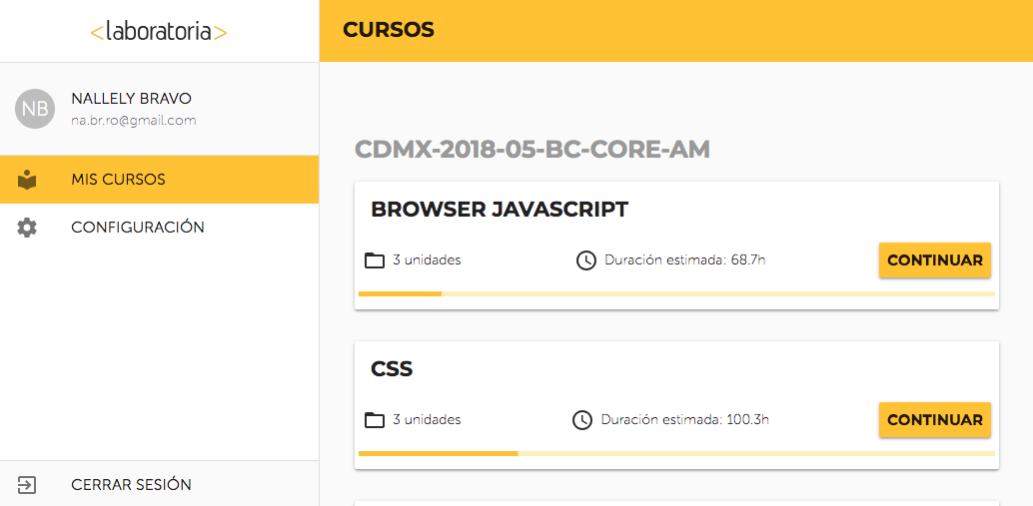
Task: Click the folder icon in Browser JavaScript card
Action: tap(375, 260)
